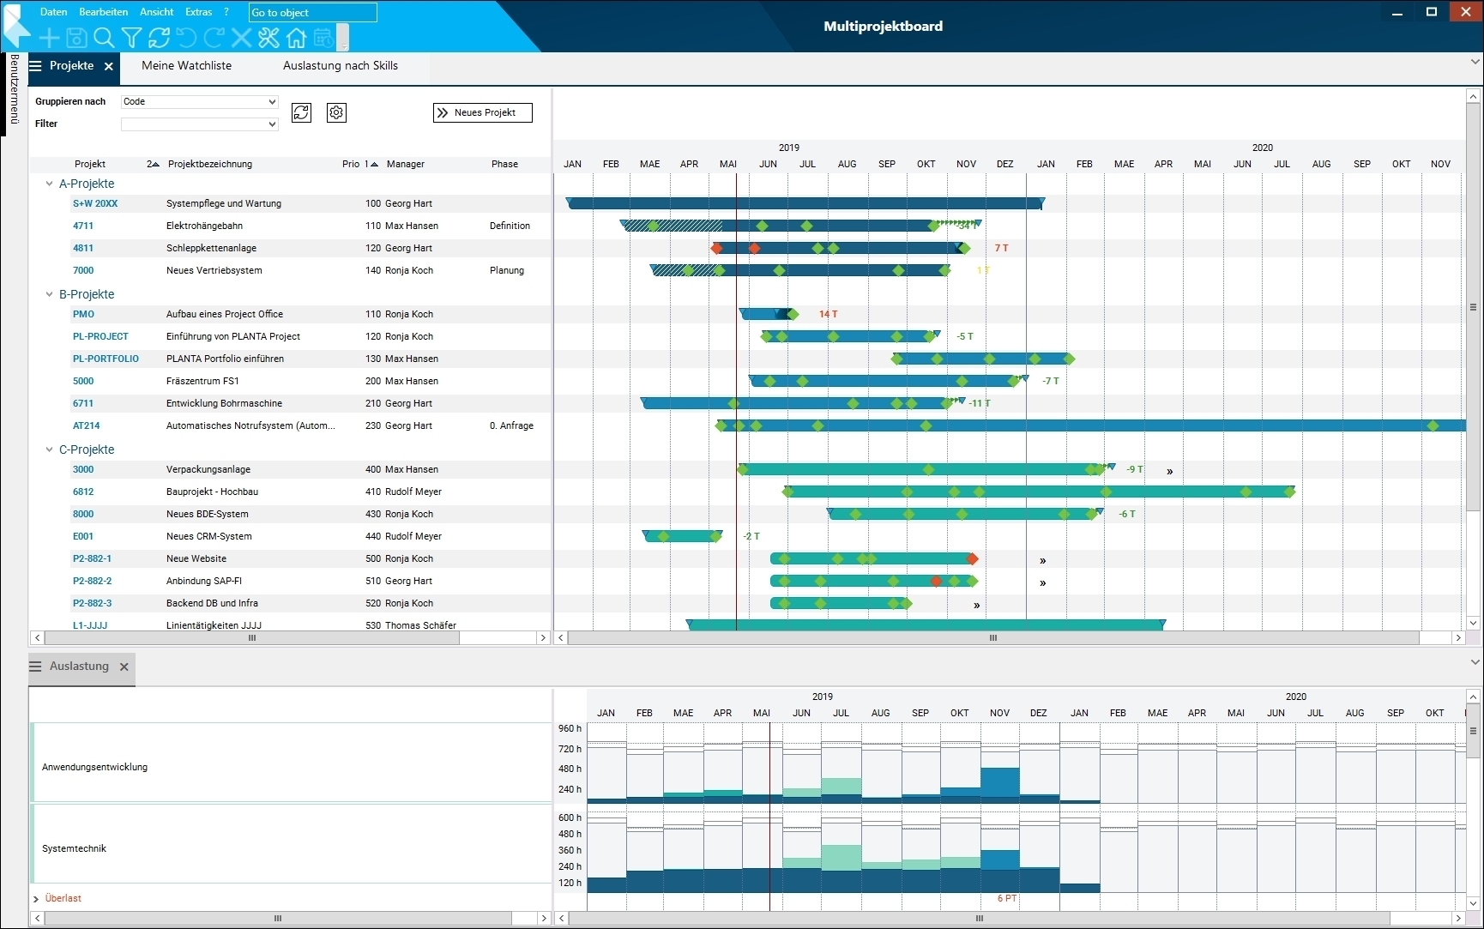Close the Projekte tab
This screenshot has width=1484, height=929.
pyautogui.click(x=109, y=66)
